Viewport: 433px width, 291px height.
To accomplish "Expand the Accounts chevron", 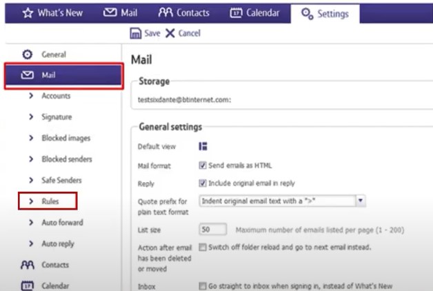I will [x=31, y=96].
